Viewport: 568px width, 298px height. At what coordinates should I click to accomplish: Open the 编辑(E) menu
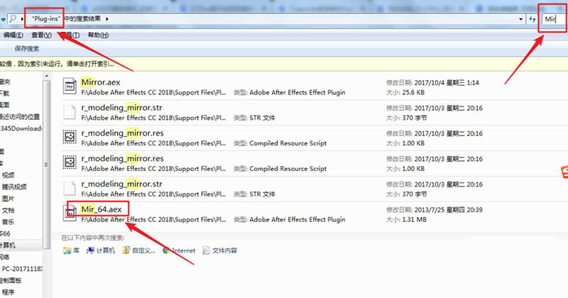click(x=13, y=35)
